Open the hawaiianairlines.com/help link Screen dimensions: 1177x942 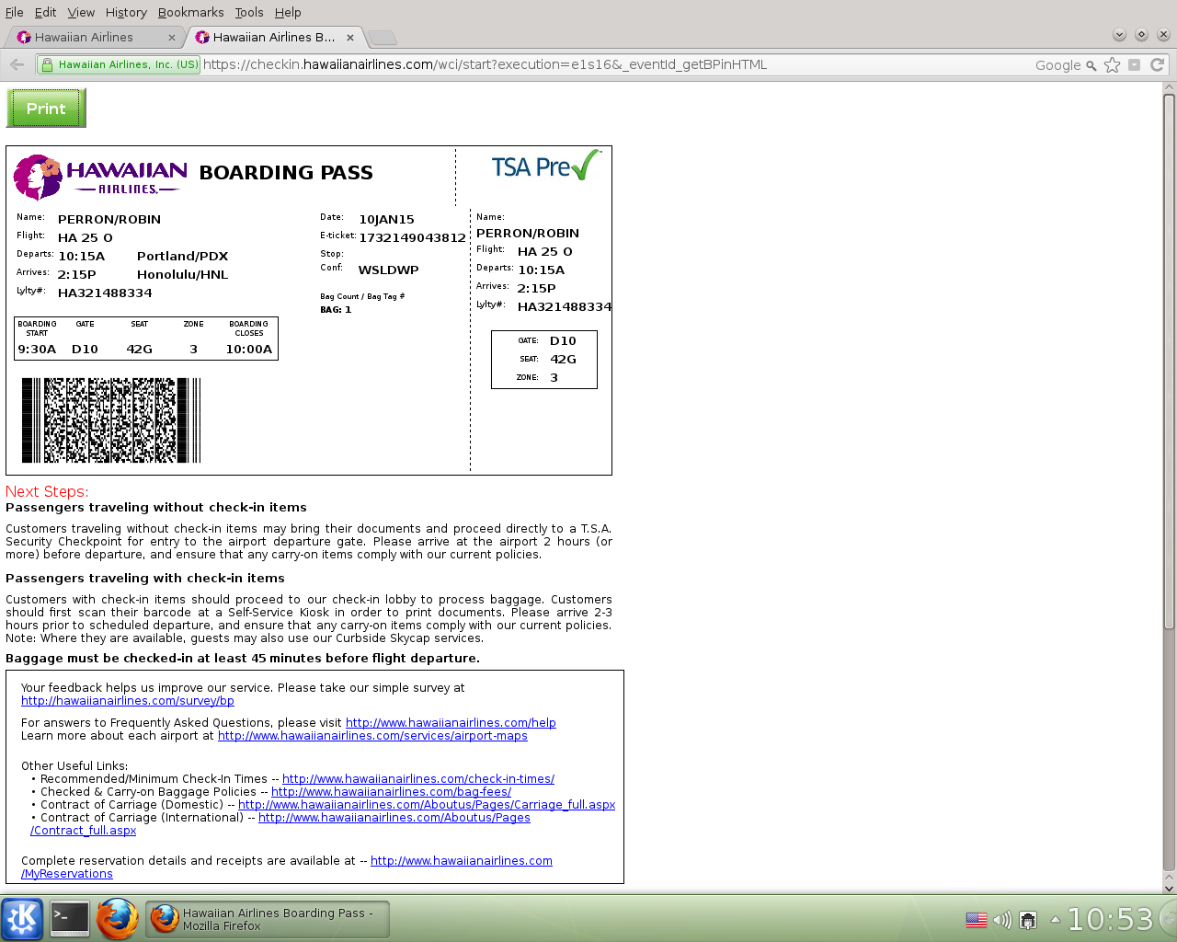tap(451, 723)
